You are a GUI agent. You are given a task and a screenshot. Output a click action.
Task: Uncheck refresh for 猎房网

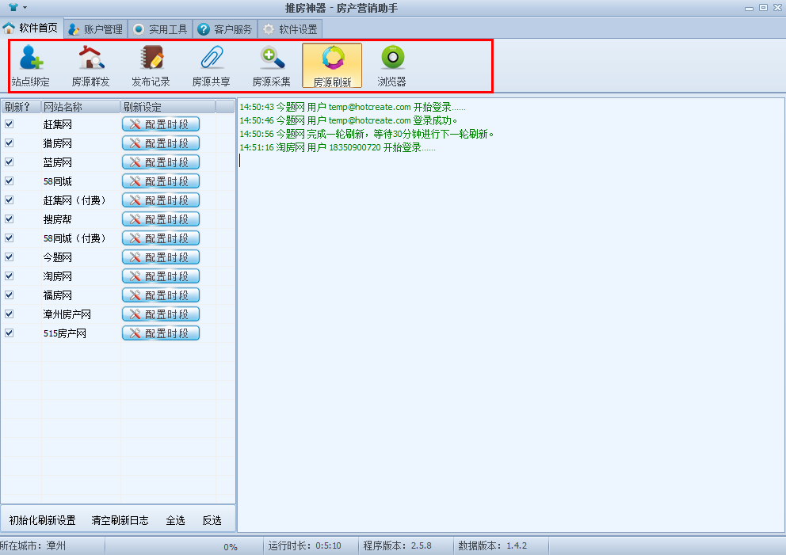(x=9, y=143)
